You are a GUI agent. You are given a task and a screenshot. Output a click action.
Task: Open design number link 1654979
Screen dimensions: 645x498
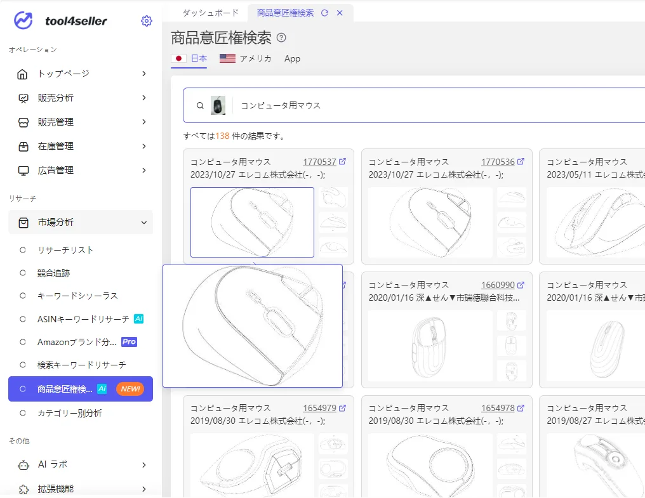click(x=319, y=409)
